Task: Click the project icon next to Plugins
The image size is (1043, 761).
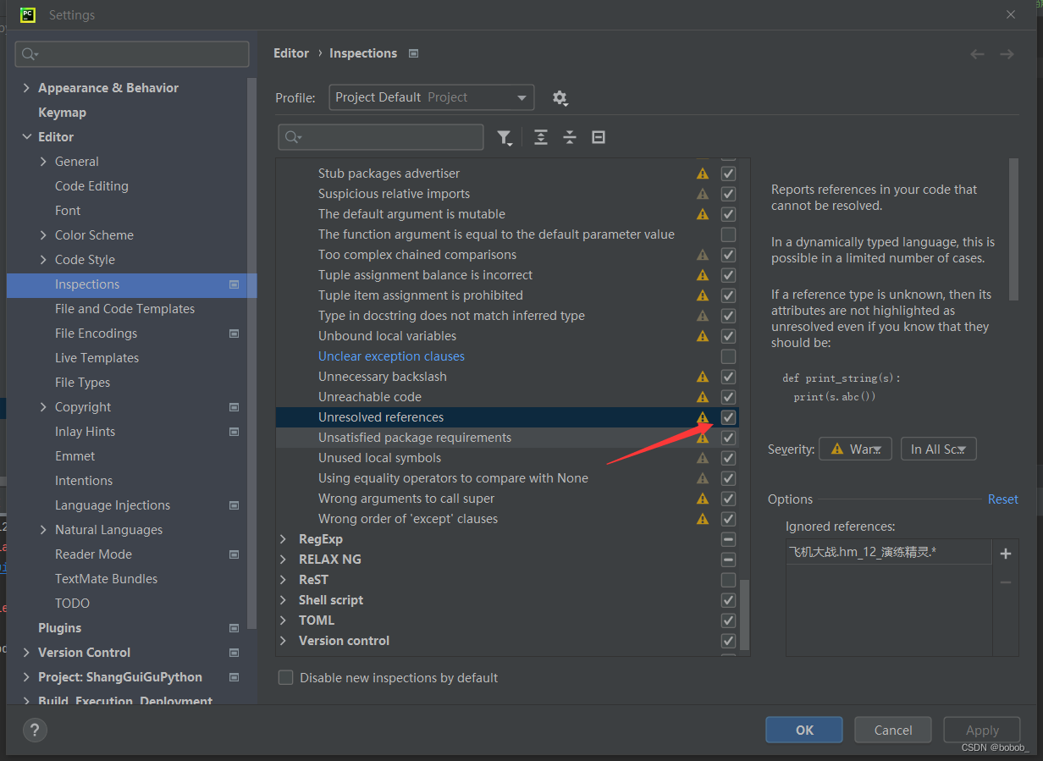Action: (235, 628)
